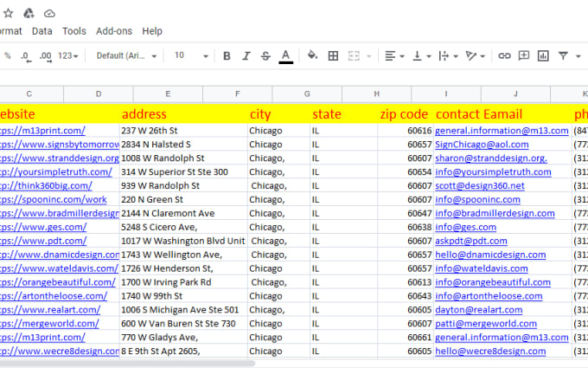
Task: Select cell '1740 W 99th St'
Action: 183,296
